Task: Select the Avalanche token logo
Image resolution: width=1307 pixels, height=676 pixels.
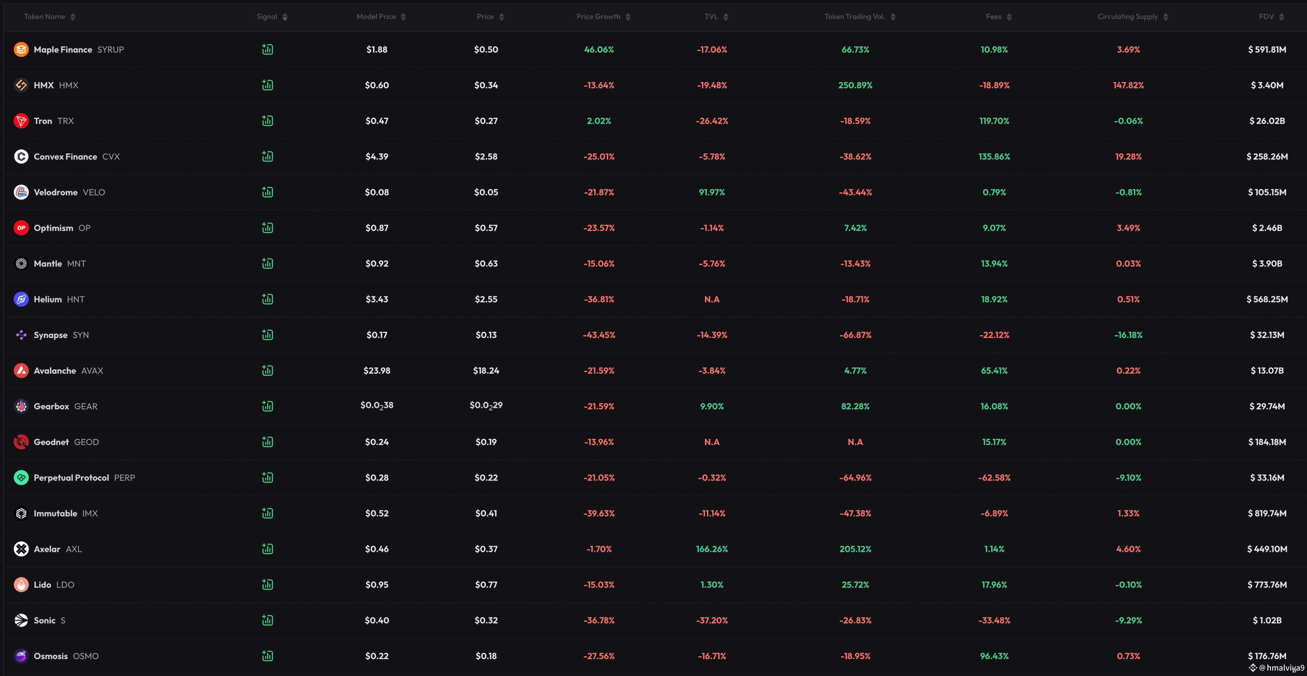Action: [21, 371]
